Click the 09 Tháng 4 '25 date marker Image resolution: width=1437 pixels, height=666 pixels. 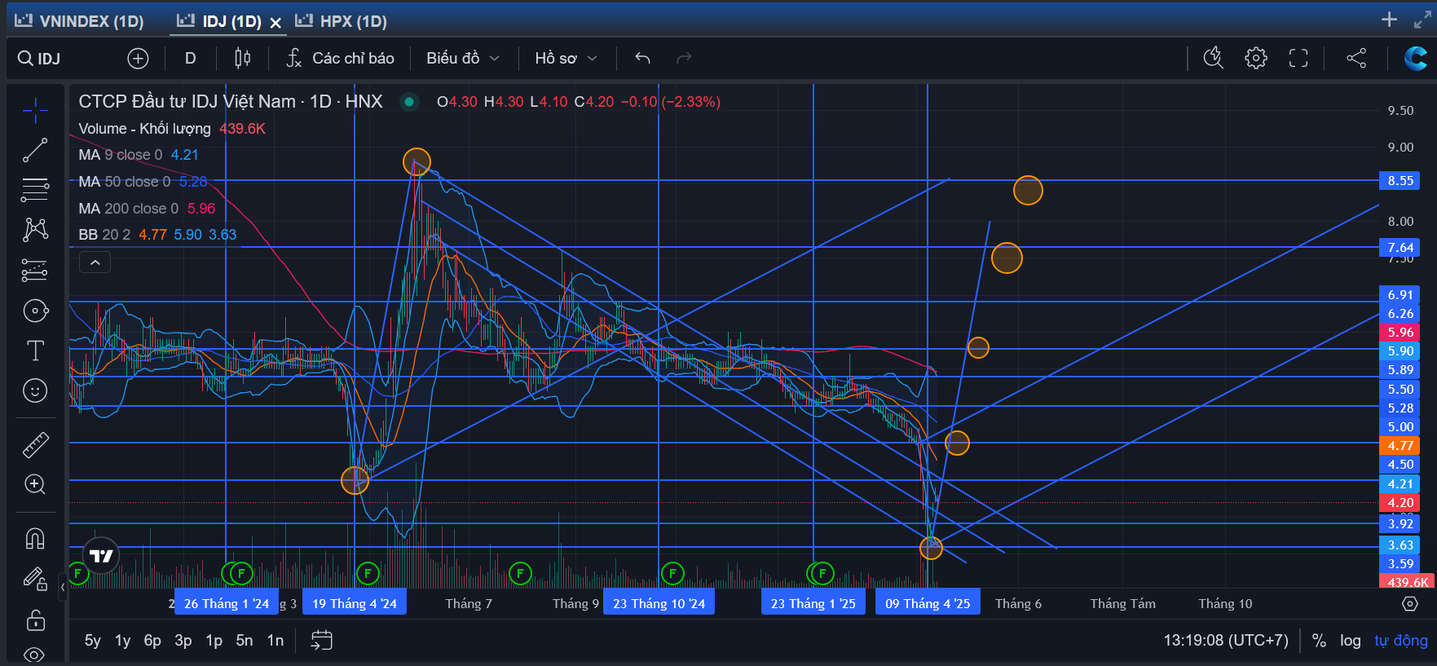click(928, 603)
